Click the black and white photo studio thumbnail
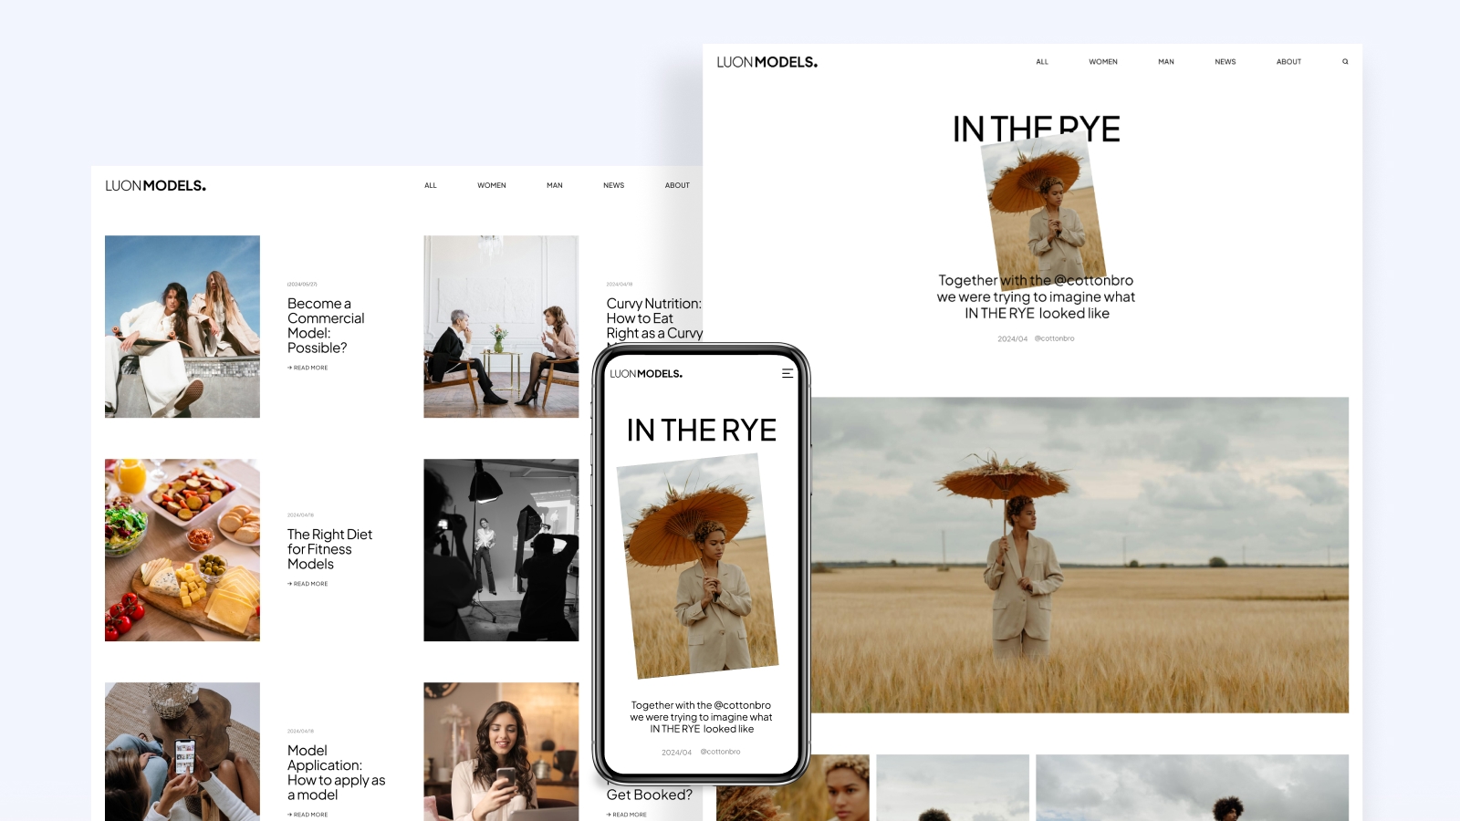The width and height of the screenshot is (1460, 821). point(501,550)
